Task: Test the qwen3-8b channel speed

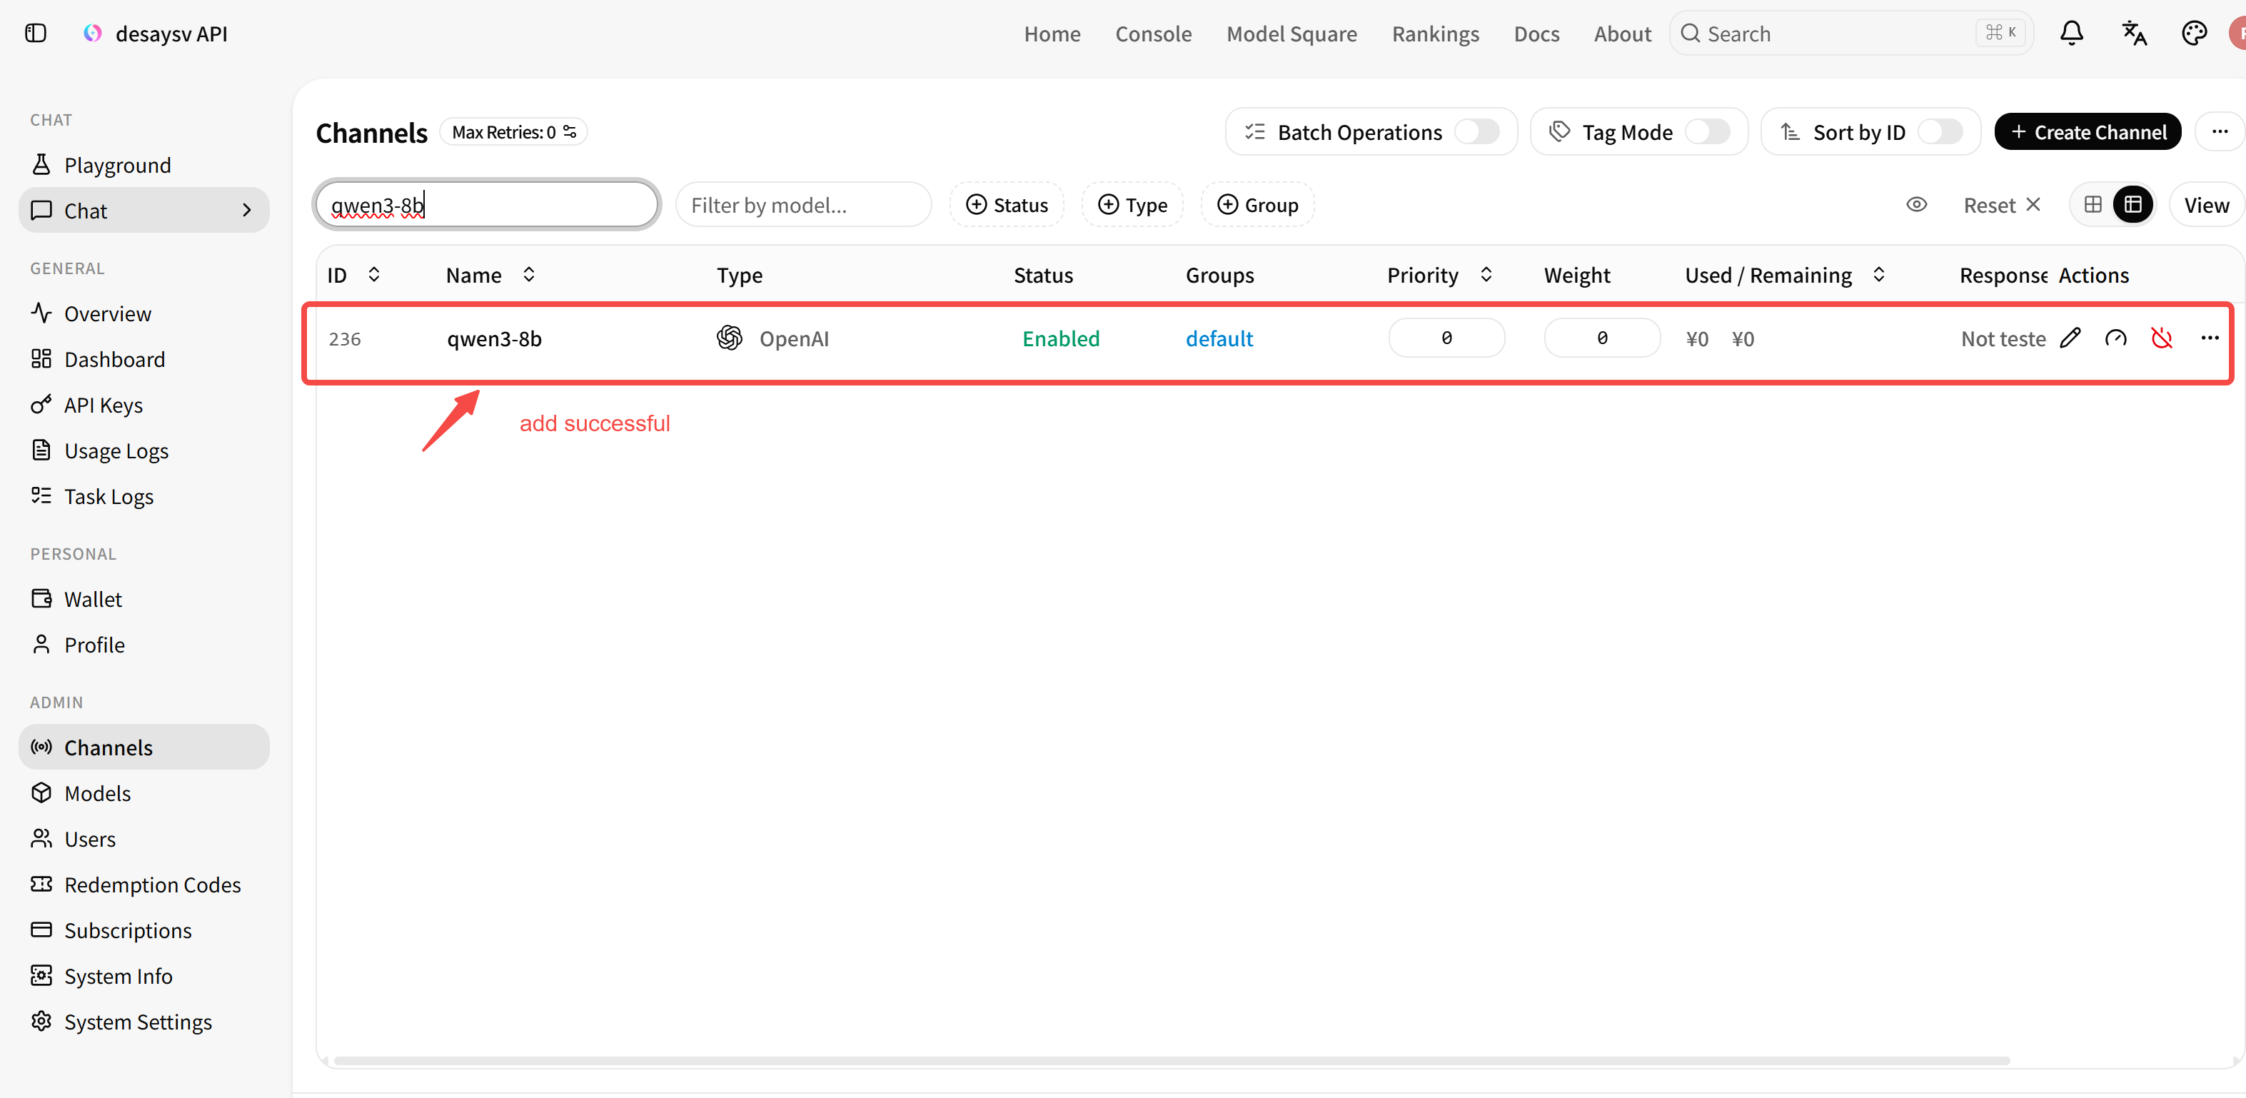Action: click(x=2116, y=338)
